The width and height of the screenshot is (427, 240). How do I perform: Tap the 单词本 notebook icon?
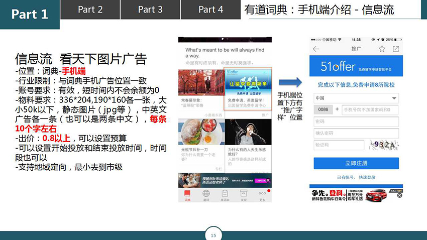pyautogui.click(x=225, y=195)
